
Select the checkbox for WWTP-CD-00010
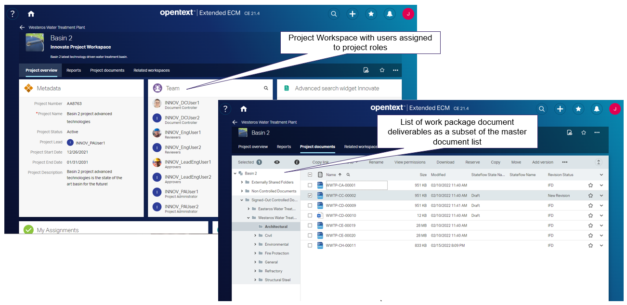point(310,215)
